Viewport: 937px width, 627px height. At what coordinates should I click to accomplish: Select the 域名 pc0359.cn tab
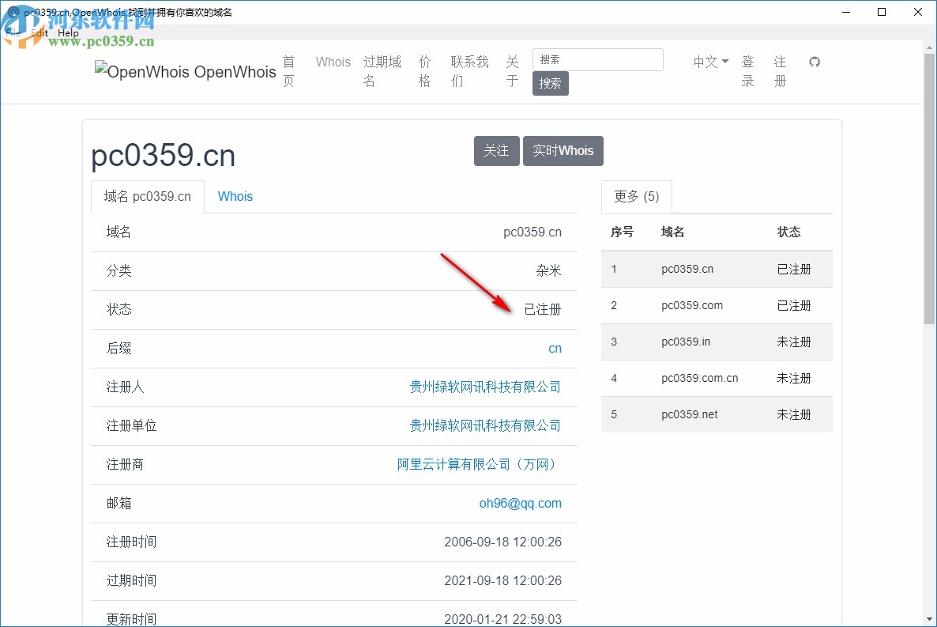[148, 196]
